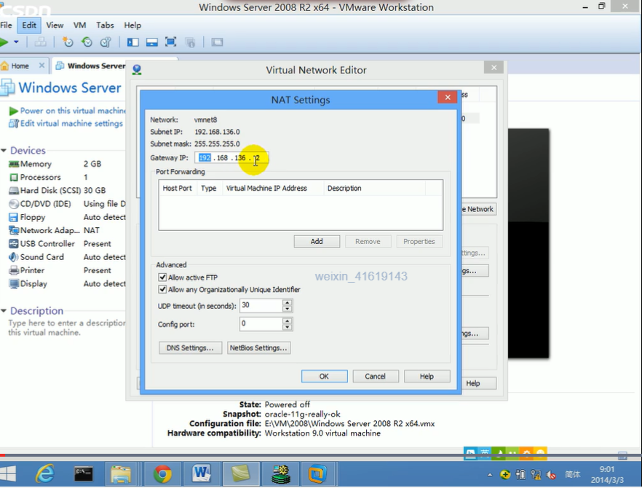
Task: Click the show library sidebar toolbar icon
Action: click(x=132, y=42)
